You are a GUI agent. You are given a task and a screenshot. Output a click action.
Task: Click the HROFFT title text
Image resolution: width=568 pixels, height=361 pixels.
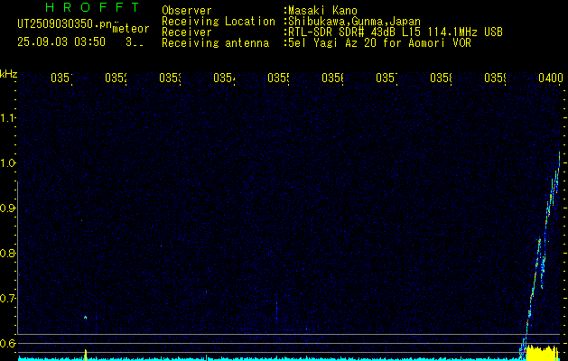[93, 7]
